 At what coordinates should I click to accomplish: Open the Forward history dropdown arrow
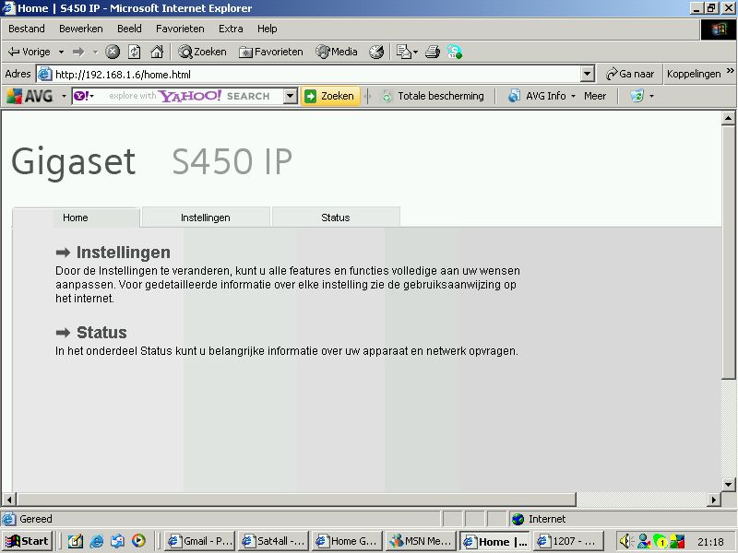pyautogui.click(x=95, y=52)
